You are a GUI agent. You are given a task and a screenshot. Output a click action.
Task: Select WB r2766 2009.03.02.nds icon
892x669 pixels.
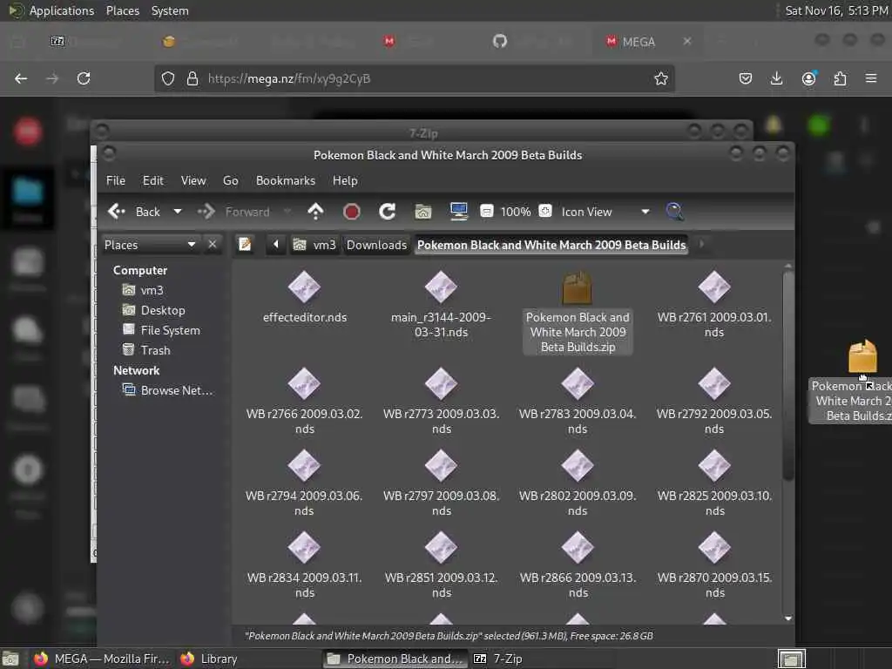(x=304, y=383)
